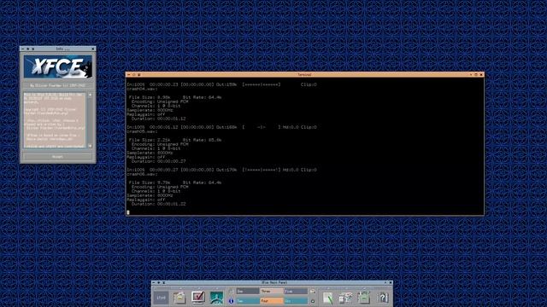
Task: Expand the popup menu above the checkmark monitor icon
Action: coord(199,288)
